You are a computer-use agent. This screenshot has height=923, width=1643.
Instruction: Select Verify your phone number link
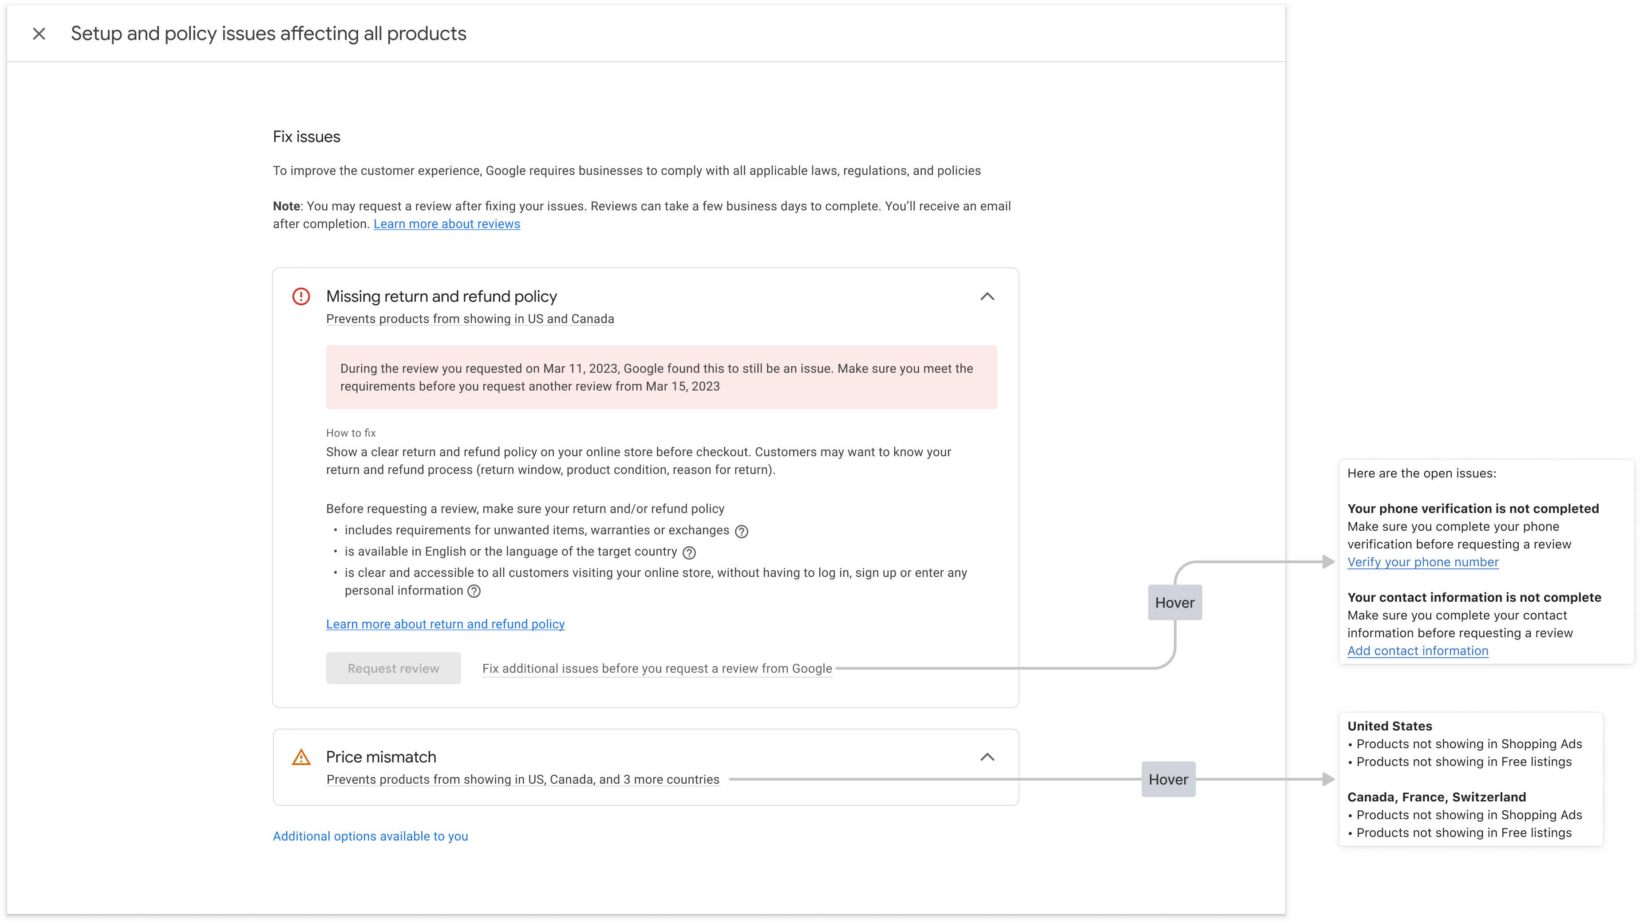[x=1423, y=561]
